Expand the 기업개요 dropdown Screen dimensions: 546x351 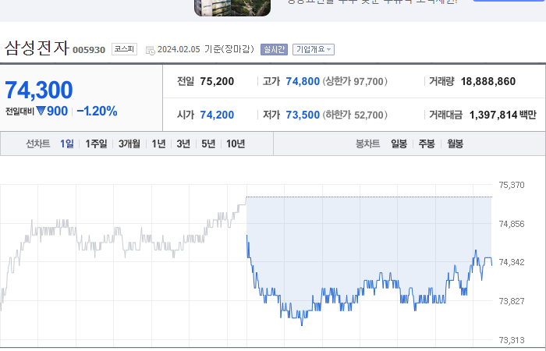point(314,49)
